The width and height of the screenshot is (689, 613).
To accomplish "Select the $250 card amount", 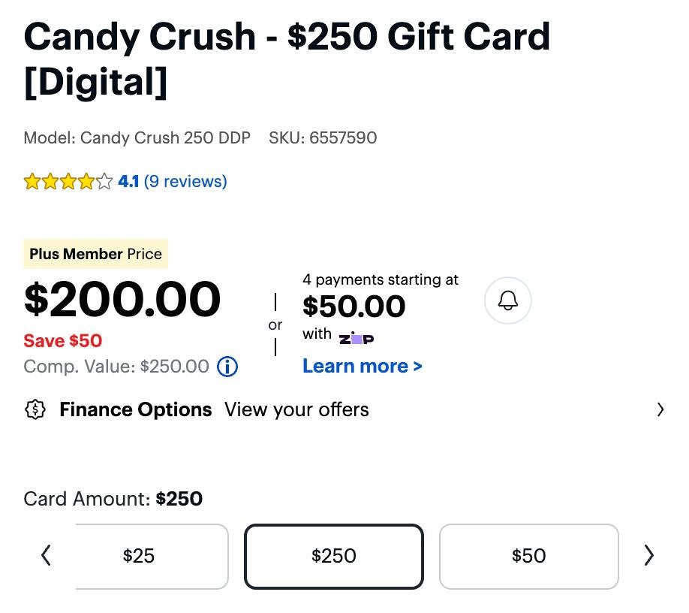I will 334,556.
